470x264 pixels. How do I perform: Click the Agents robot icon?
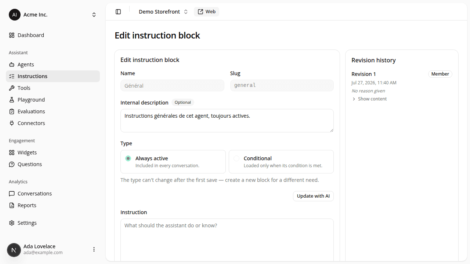pos(12,65)
